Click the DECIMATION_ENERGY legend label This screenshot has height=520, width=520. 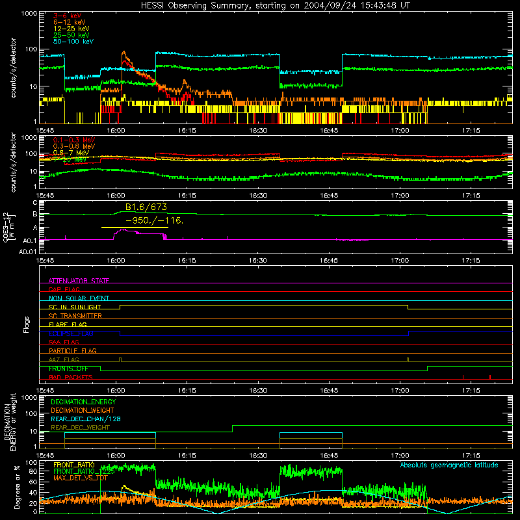pos(83,402)
